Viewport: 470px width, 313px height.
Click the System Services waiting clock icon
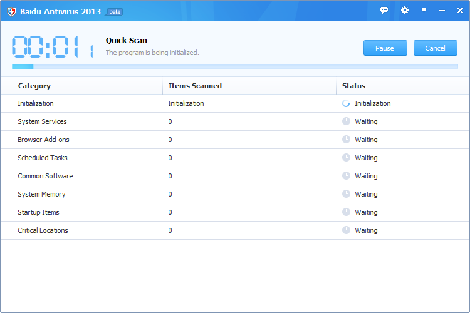pos(346,121)
